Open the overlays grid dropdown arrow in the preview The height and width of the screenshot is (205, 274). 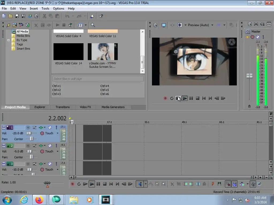point(224,25)
